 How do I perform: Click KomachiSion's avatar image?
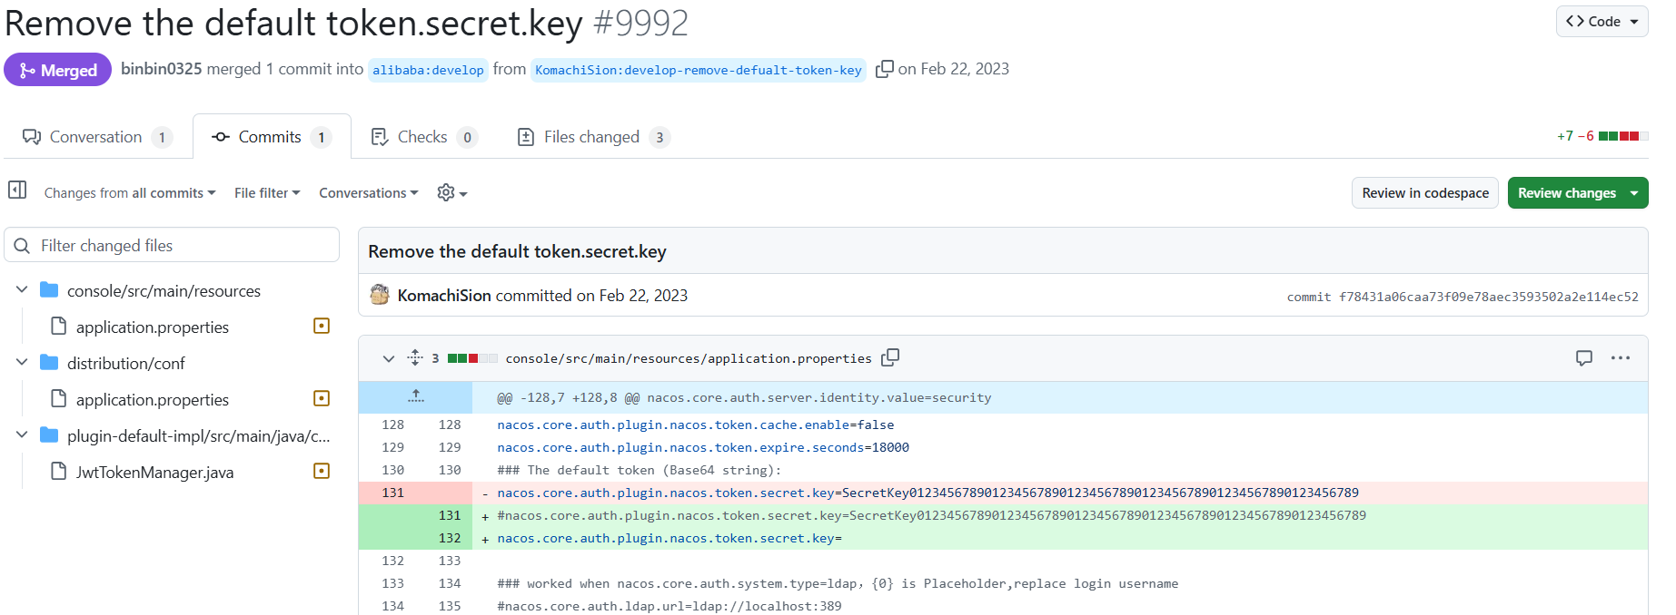(380, 295)
